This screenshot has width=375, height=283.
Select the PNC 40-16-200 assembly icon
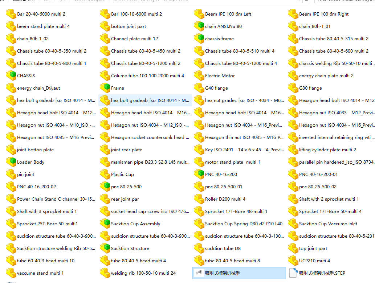tap(199, 175)
